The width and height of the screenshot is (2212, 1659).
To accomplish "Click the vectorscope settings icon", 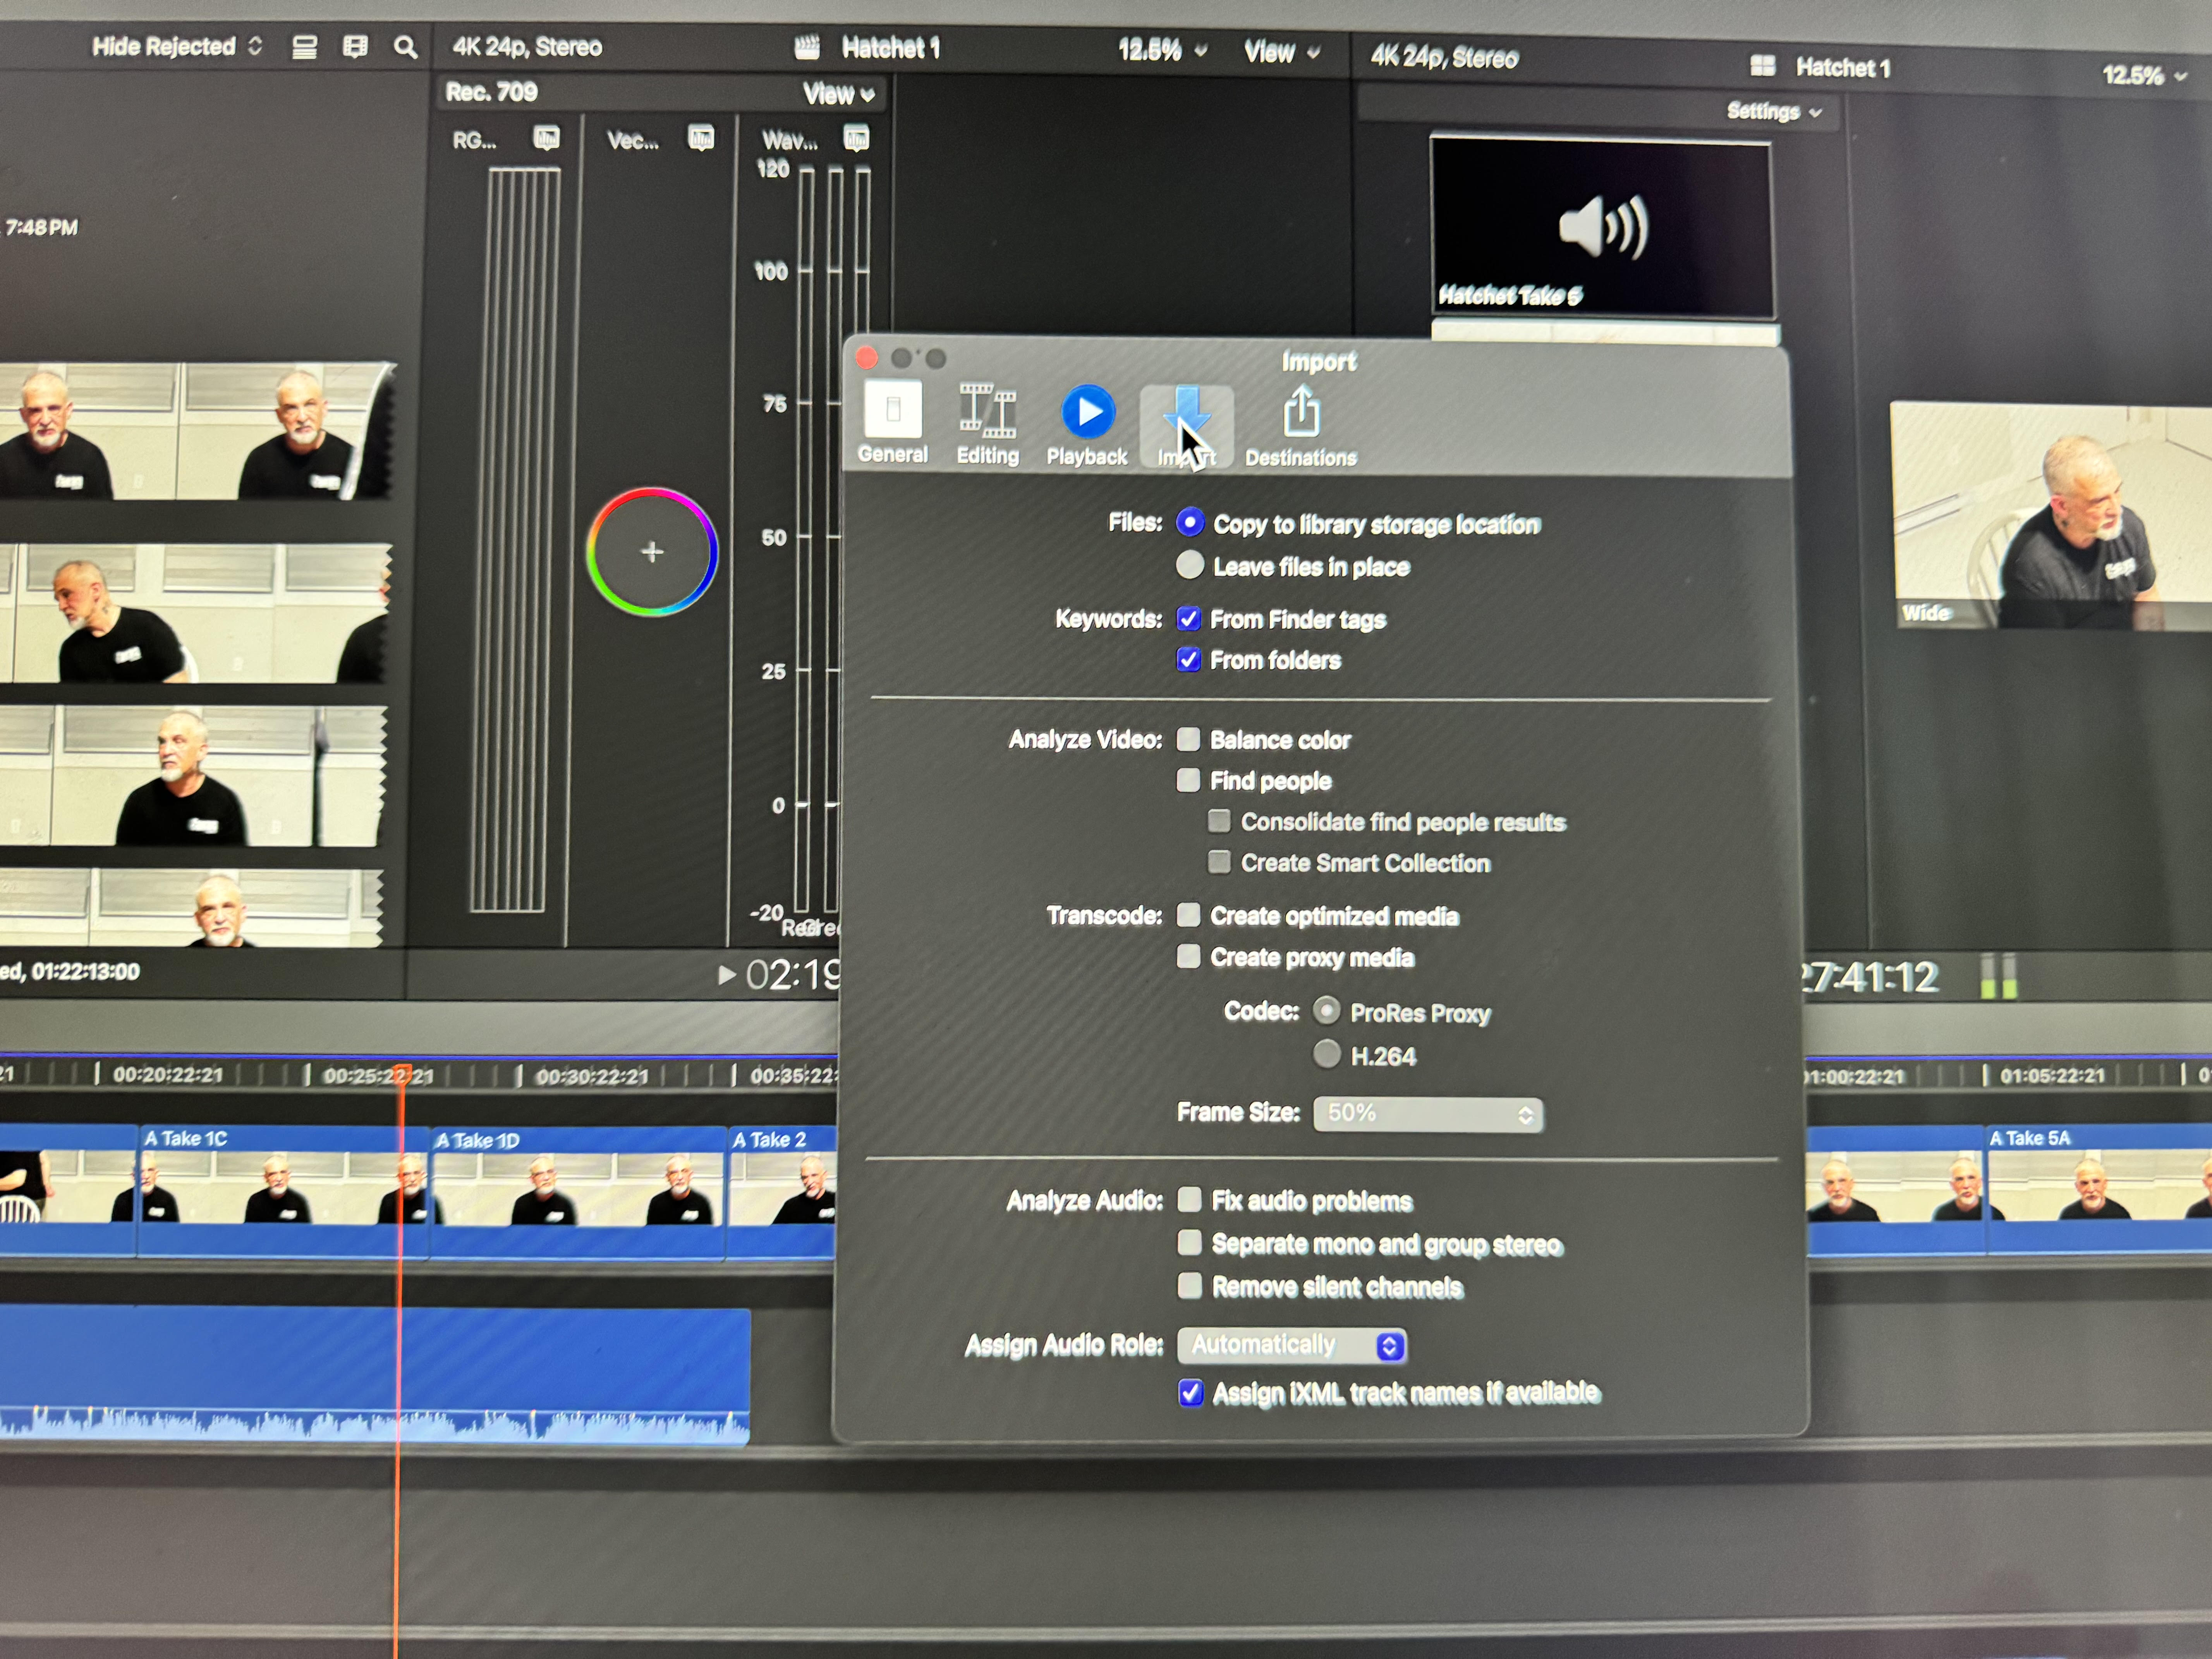I will pos(701,138).
